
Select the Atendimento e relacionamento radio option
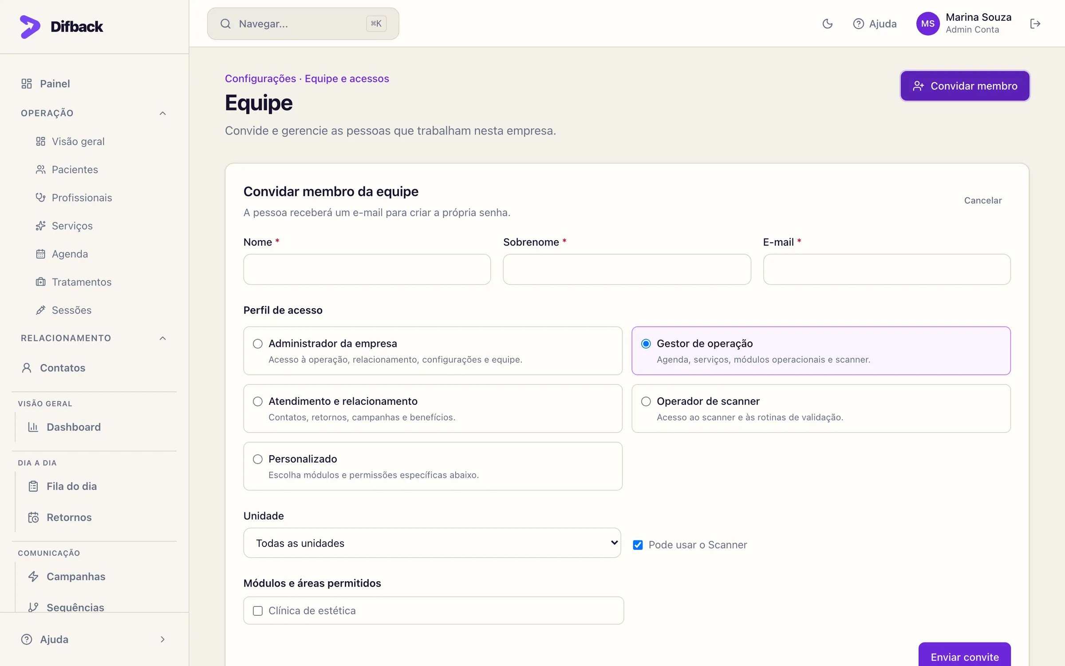[258, 401]
